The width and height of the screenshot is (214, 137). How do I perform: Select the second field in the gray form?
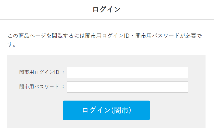[127, 87]
